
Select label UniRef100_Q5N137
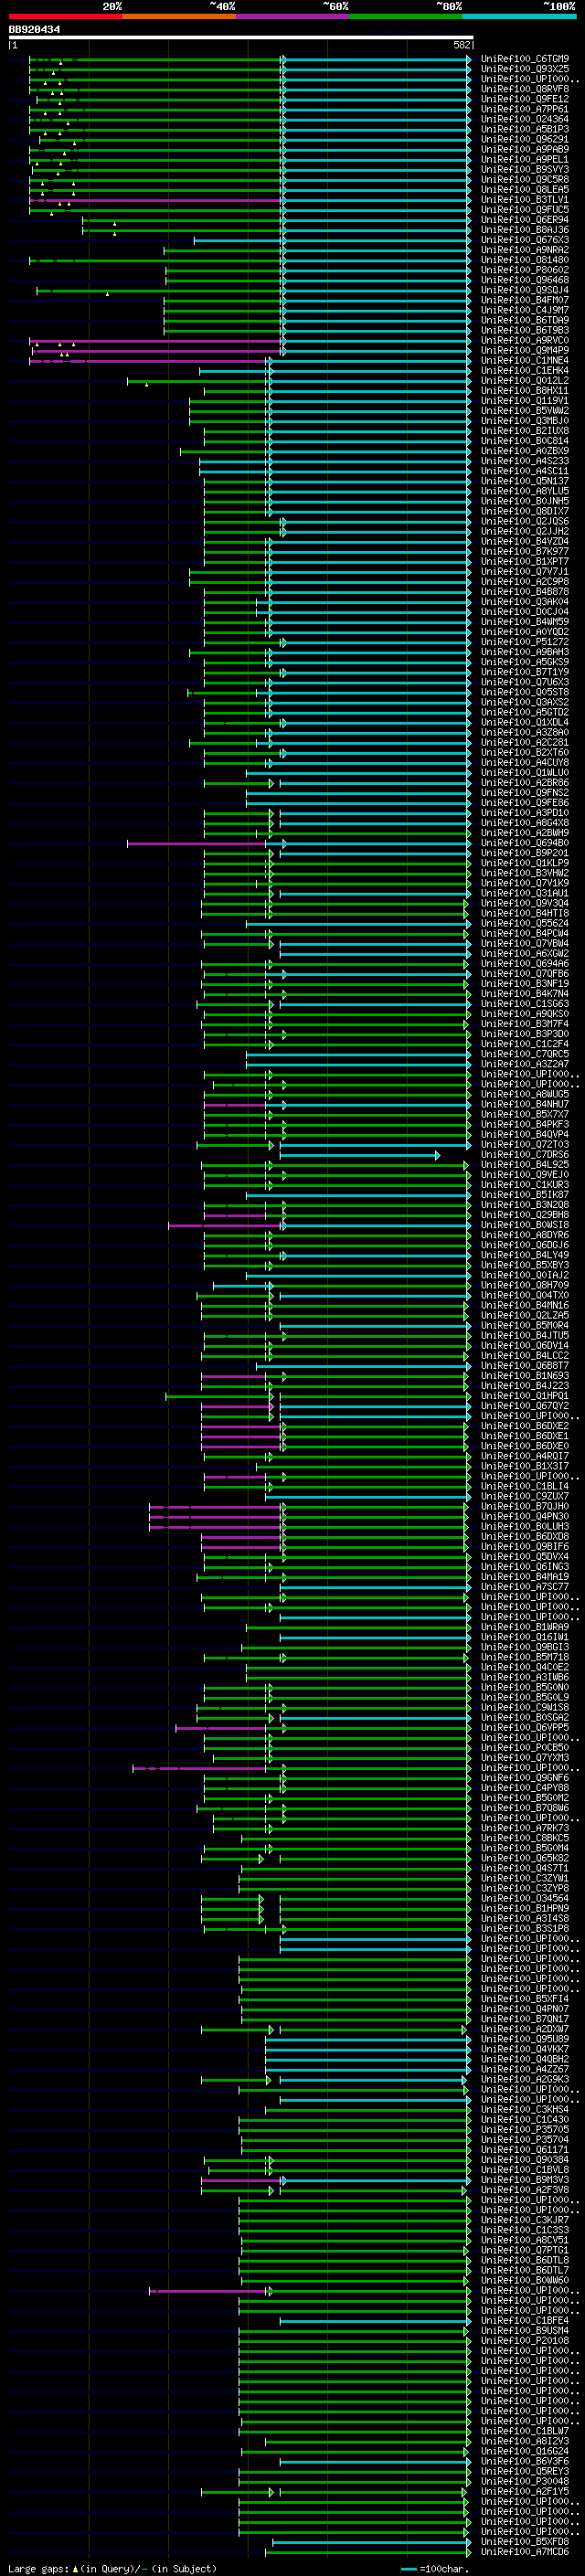pos(525,481)
